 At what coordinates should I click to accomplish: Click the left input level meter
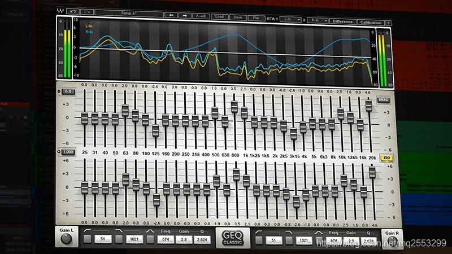pos(67,49)
